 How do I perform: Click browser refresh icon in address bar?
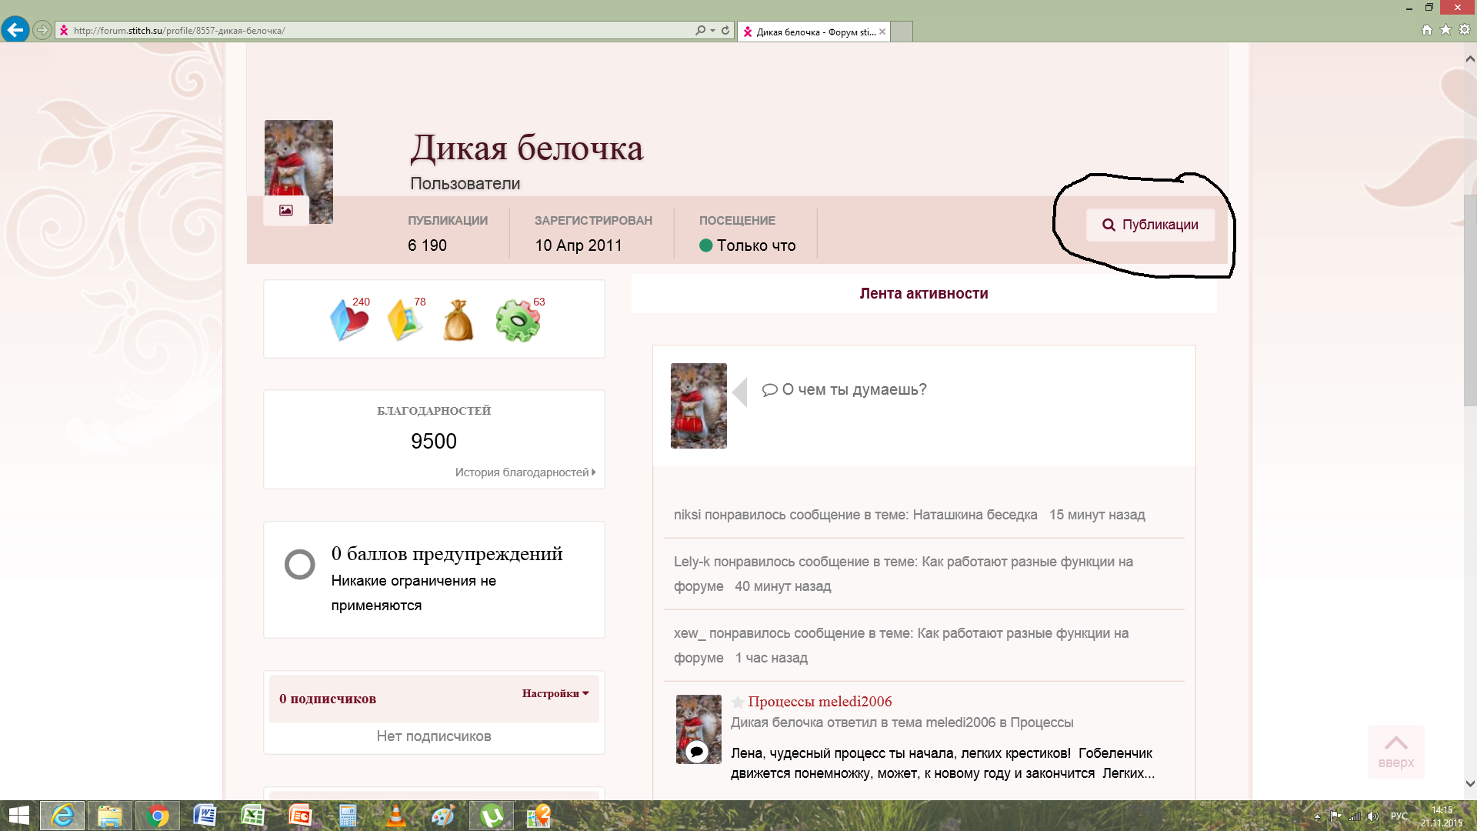coord(725,31)
